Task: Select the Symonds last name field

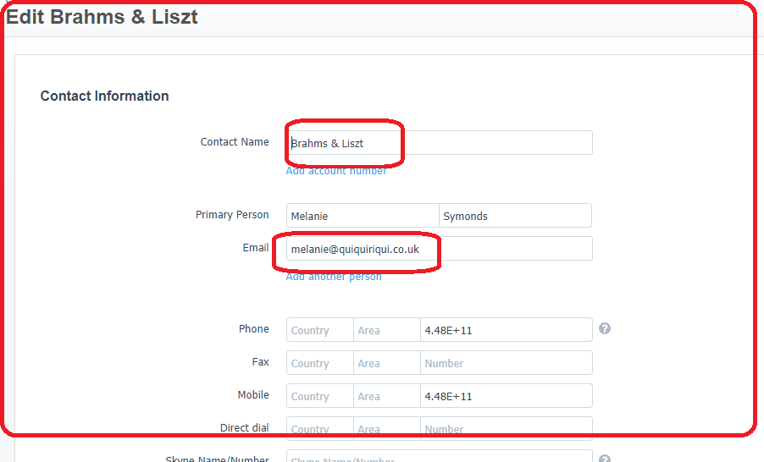Action: click(x=516, y=216)
